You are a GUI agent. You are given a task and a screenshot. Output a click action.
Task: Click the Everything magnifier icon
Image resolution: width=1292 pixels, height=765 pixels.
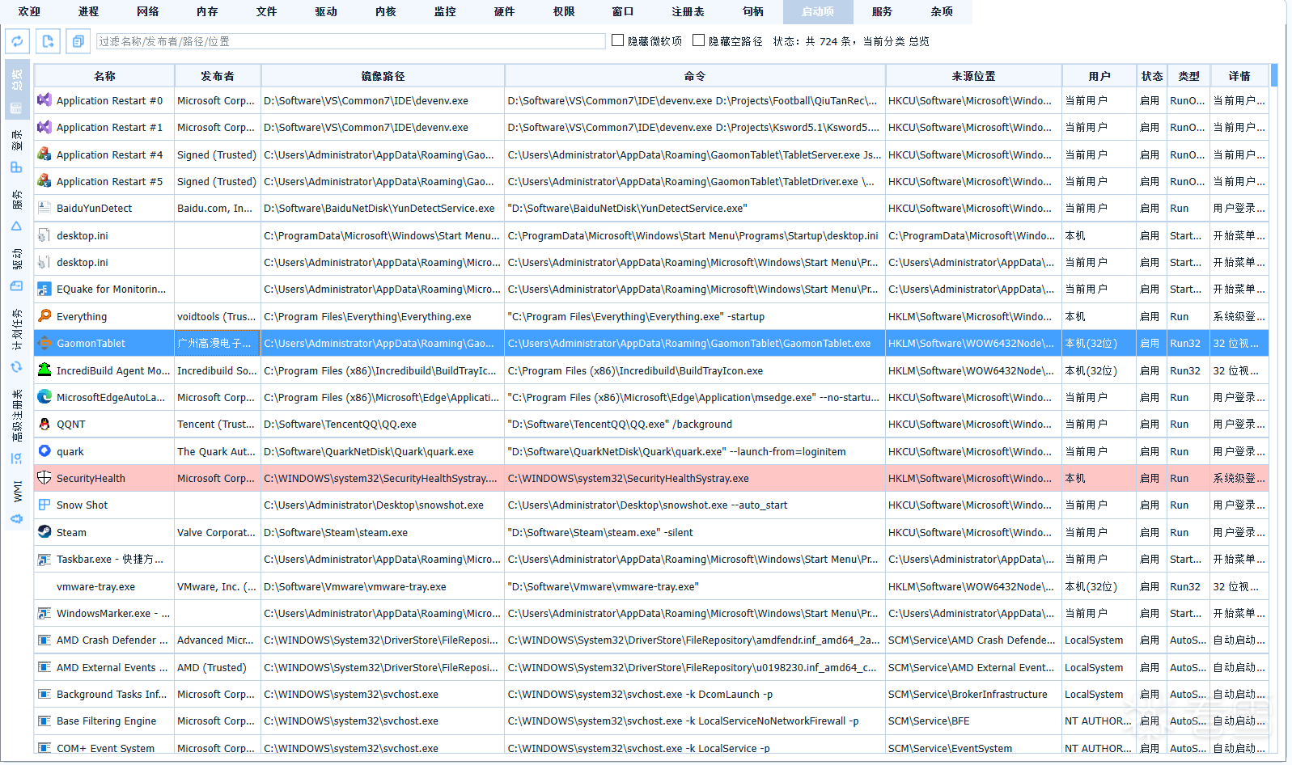44,316
